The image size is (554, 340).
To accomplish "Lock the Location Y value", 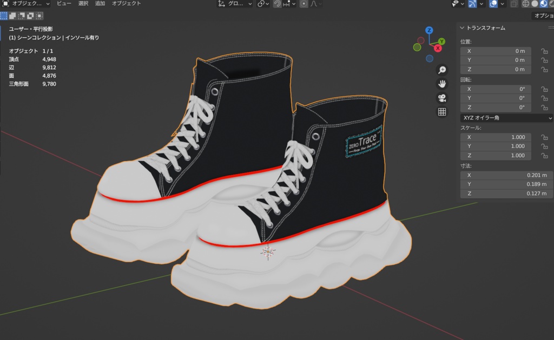I will click(x=544, y=61).
